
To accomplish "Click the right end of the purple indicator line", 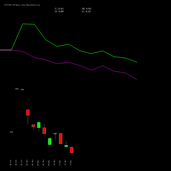I will (136, 79).
